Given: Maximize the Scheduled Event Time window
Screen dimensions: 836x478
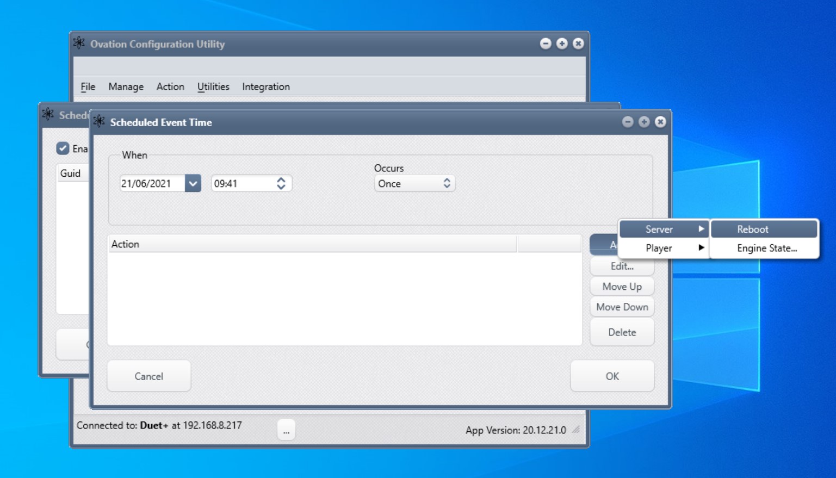Looking at the screenshot, I should [644, 122].
